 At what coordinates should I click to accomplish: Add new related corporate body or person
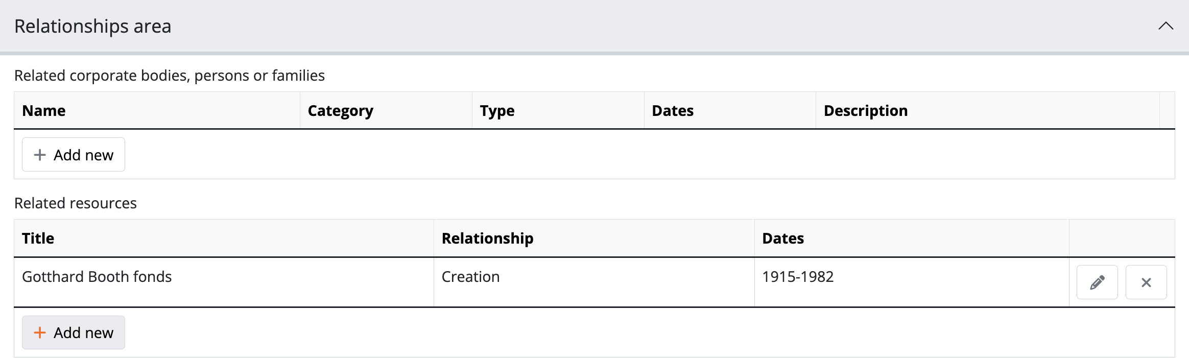74,155
